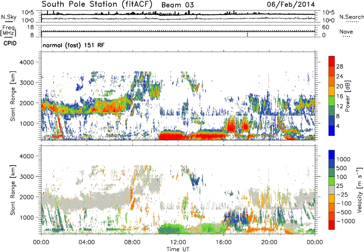Click the '08:00' time axis tick label
The height and width of the screenshot is (252, 364).
pyautogui.click(x=132, y=242)
